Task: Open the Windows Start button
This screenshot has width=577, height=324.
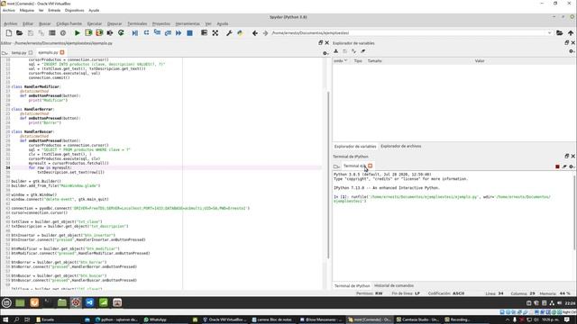Action: click(x=5, y=319)
